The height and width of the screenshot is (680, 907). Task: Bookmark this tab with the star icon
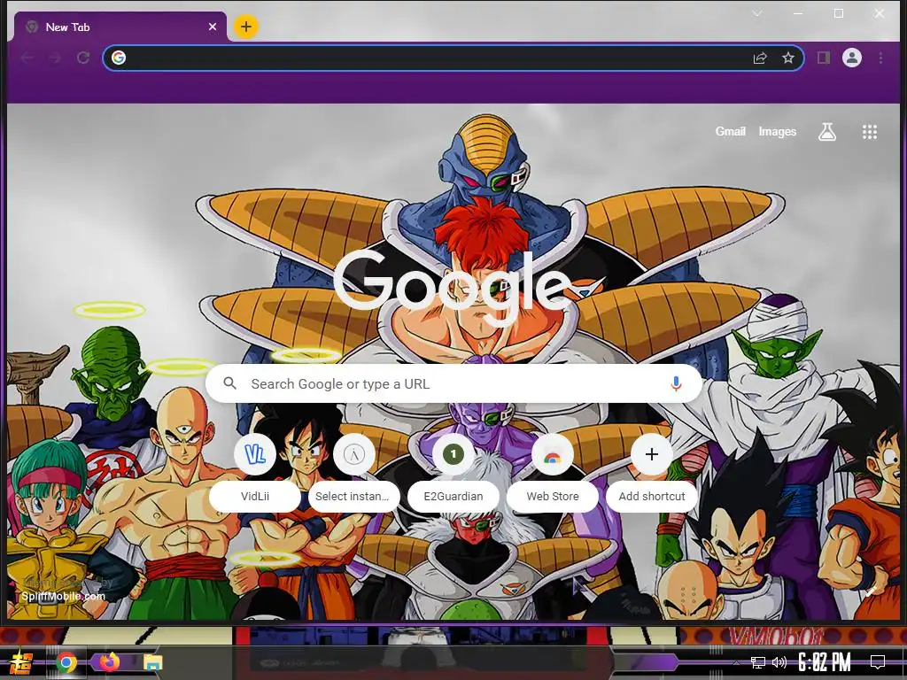pos(787,58)
